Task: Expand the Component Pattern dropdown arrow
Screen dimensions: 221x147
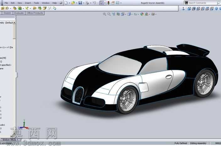Action: (x=23, y=8)
